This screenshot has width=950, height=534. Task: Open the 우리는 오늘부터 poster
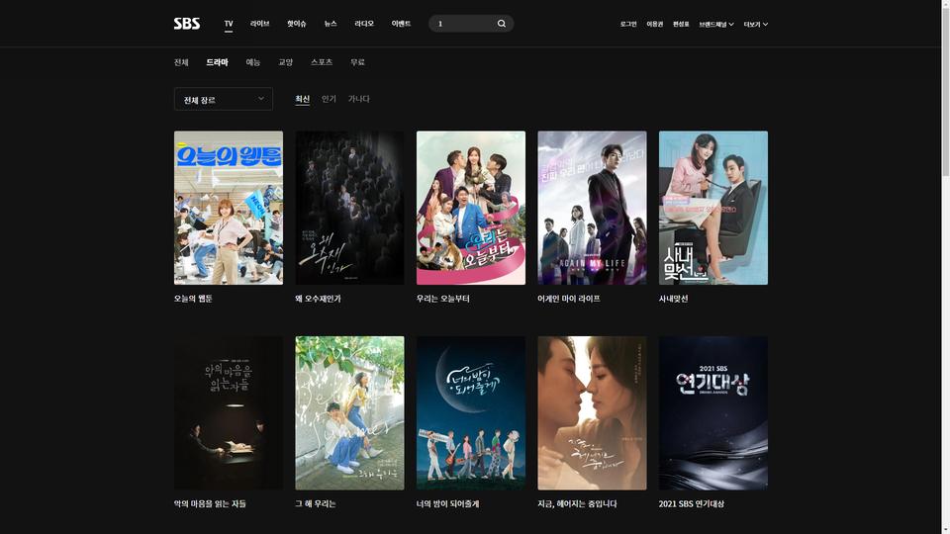471,208
